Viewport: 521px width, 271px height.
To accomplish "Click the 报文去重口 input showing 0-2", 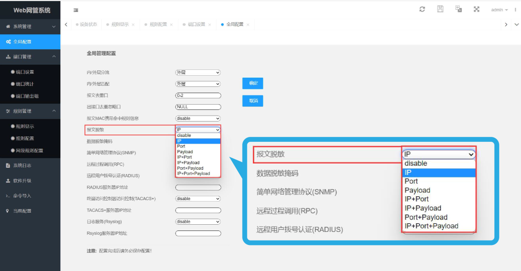I will click(x=198, y=95).
